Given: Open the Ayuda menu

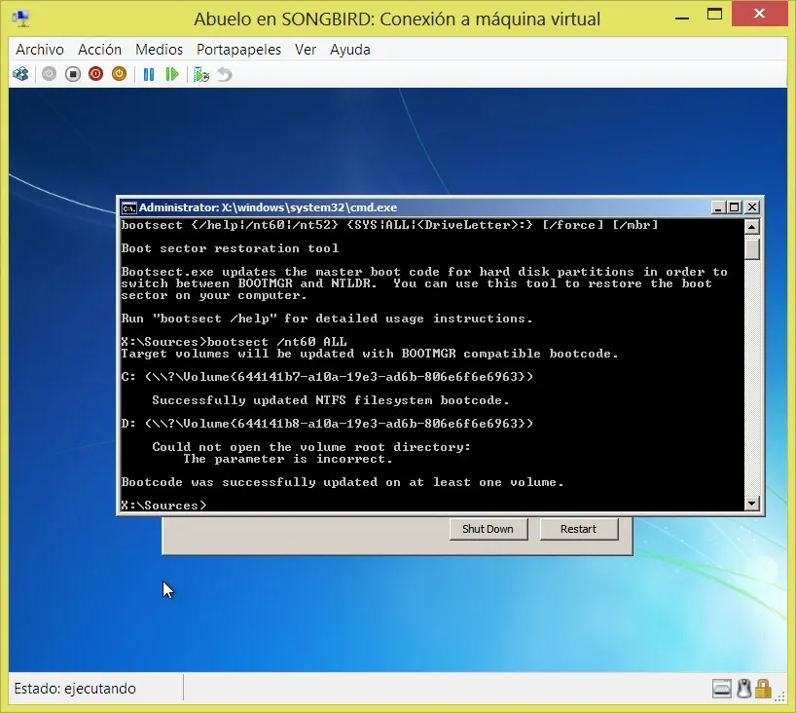Looking at the screenshot, I should 350,50.
